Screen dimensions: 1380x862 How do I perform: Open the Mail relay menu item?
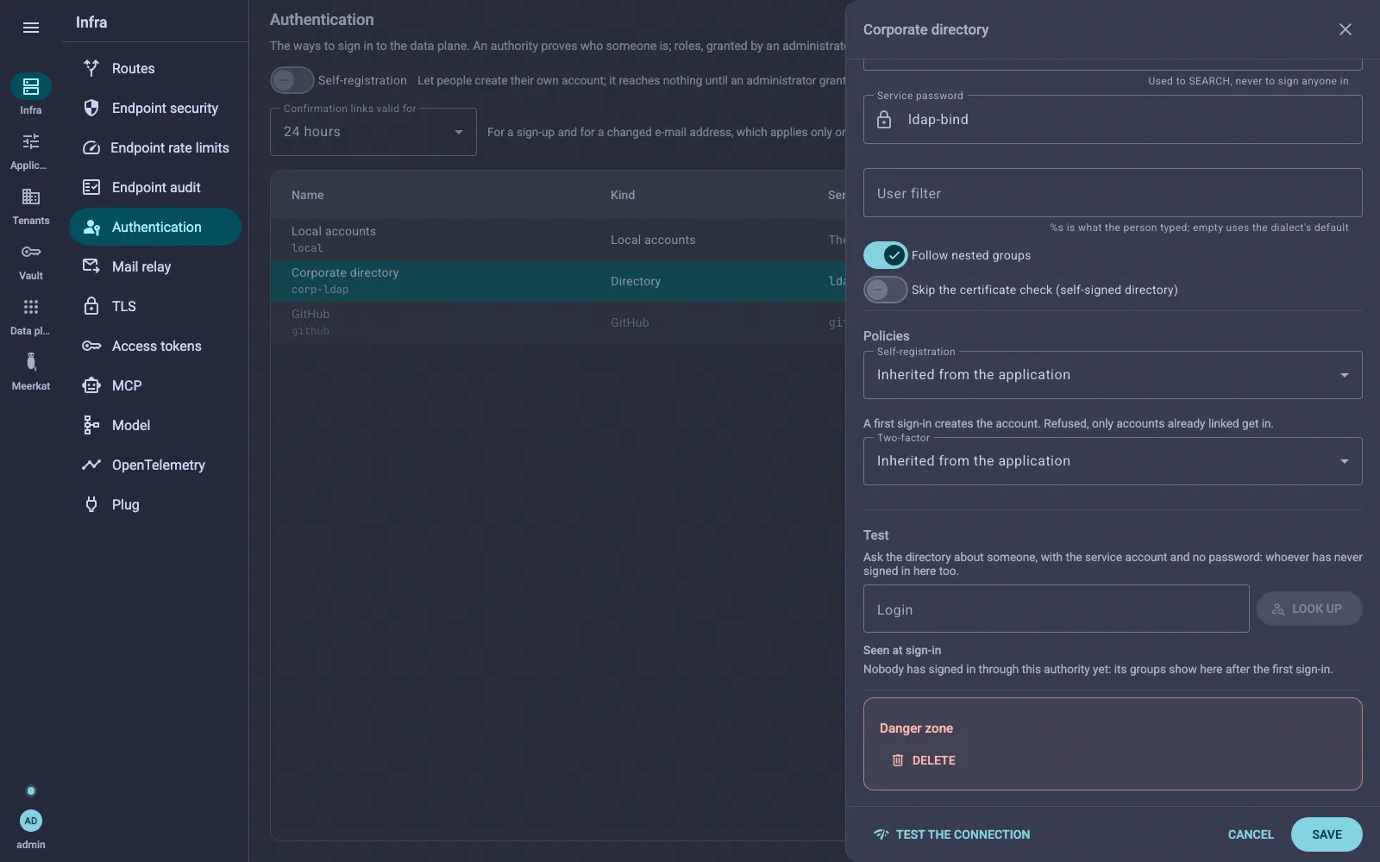(x=155, y=266)
